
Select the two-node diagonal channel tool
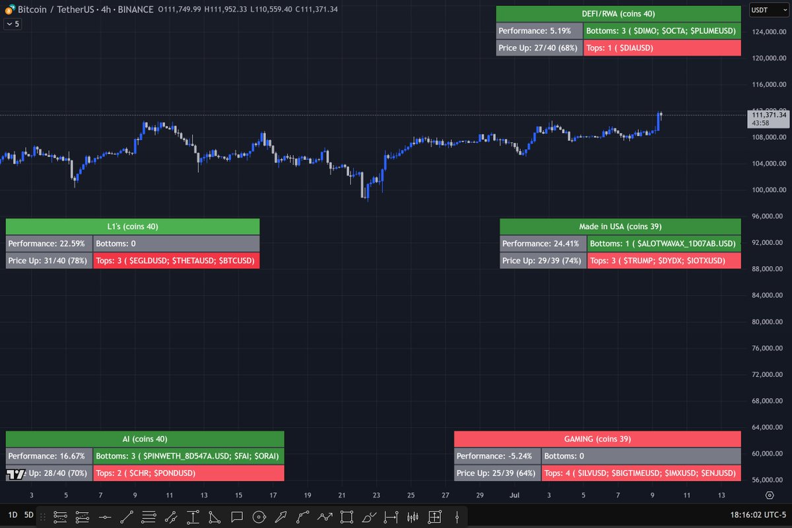(171, 517)
